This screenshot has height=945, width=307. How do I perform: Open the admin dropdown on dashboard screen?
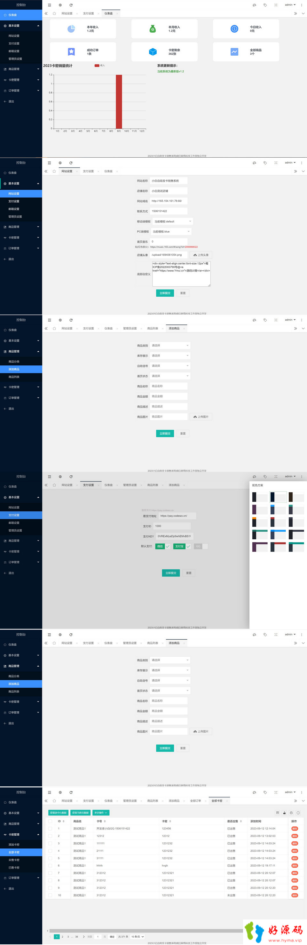pyautogui.click(x=290, y=5)
